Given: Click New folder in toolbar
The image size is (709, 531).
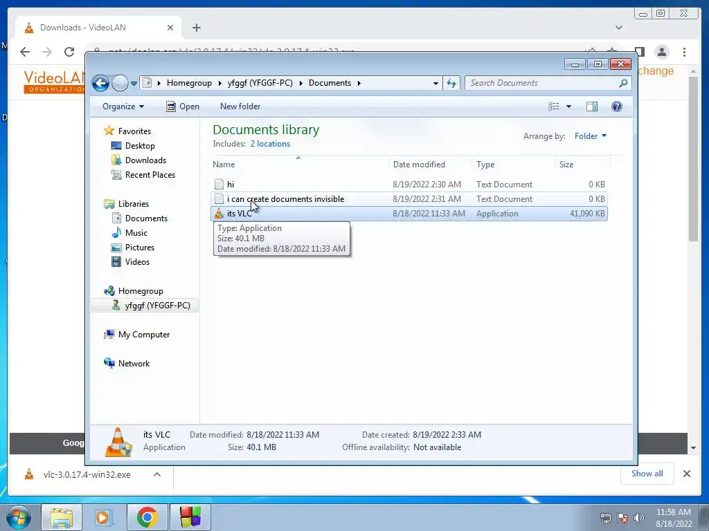Looking at the screenshot, I should (240, 106).
